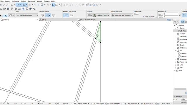Image resolution: width=187 pixels, height=105 pixels.
Task: Open the Teamwork menu
Action: click(x=31, y=1)
